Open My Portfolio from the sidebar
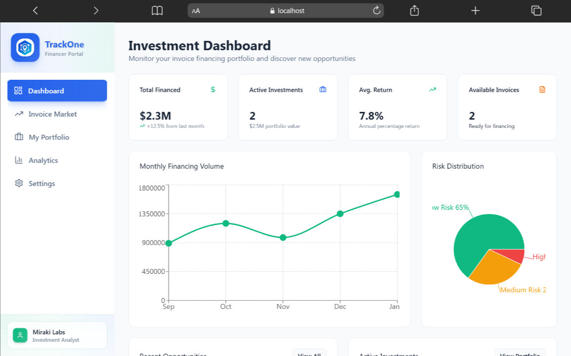Viewport: 571px width, 356px height. pyautogui.click(x=49, y=137)
